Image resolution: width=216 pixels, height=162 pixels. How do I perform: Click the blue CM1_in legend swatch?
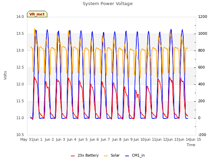coord(127,156)
